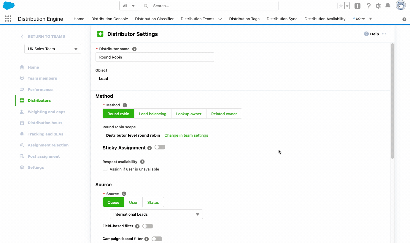
Task: Select the Load balancing method
Action: point(153,114)
